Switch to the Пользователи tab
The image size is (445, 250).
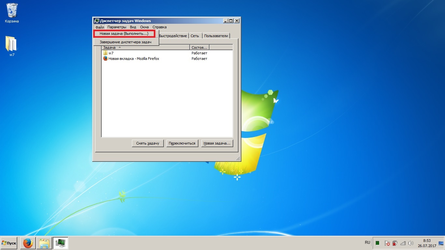[216, 36]
